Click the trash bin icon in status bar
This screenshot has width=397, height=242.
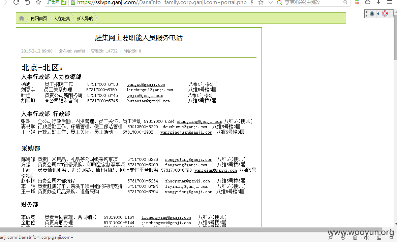[355, 237]
